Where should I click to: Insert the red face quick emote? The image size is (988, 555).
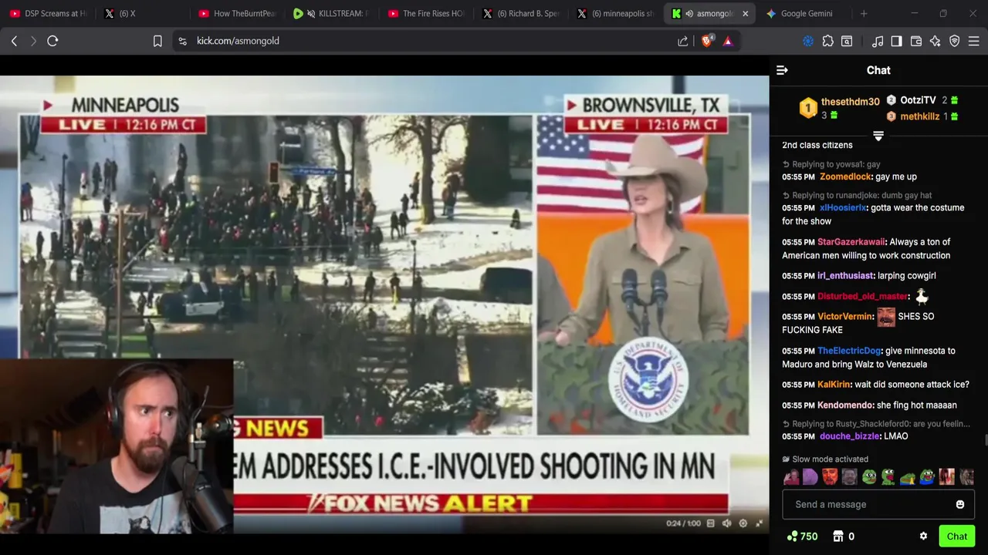830,477
